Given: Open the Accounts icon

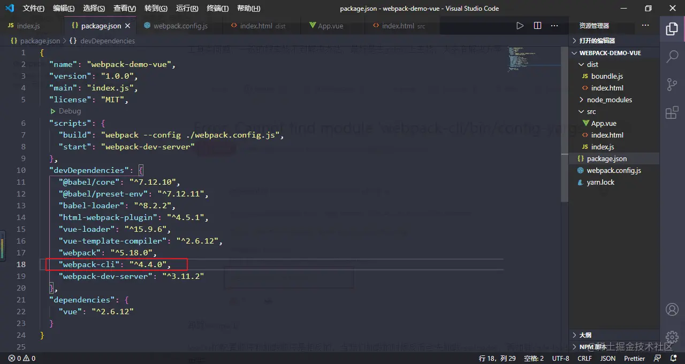Looking at the screenshot, I should 672,309.
